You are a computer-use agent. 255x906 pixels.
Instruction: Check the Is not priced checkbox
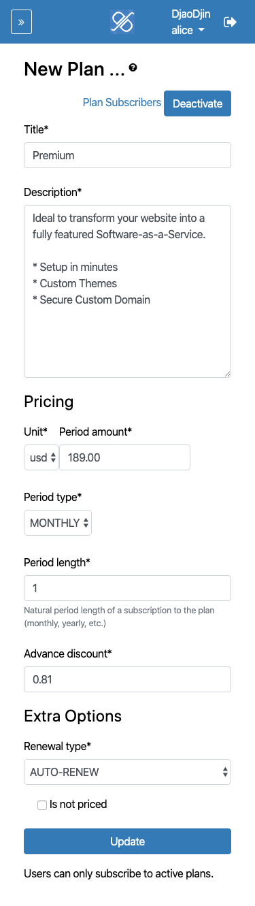[42, 805]
